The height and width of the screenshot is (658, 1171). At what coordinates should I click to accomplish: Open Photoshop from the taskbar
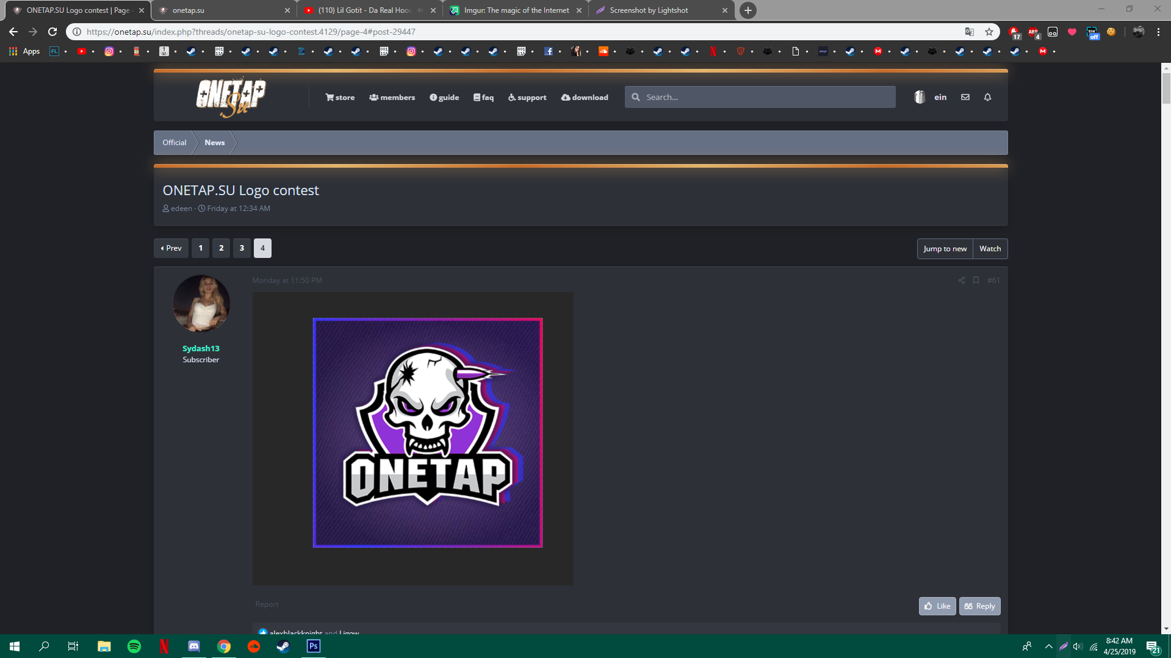314,646
